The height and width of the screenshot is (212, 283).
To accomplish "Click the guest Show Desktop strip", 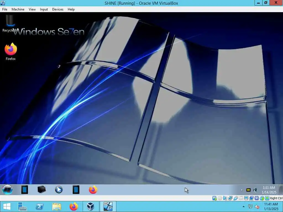I will point(281,190).
